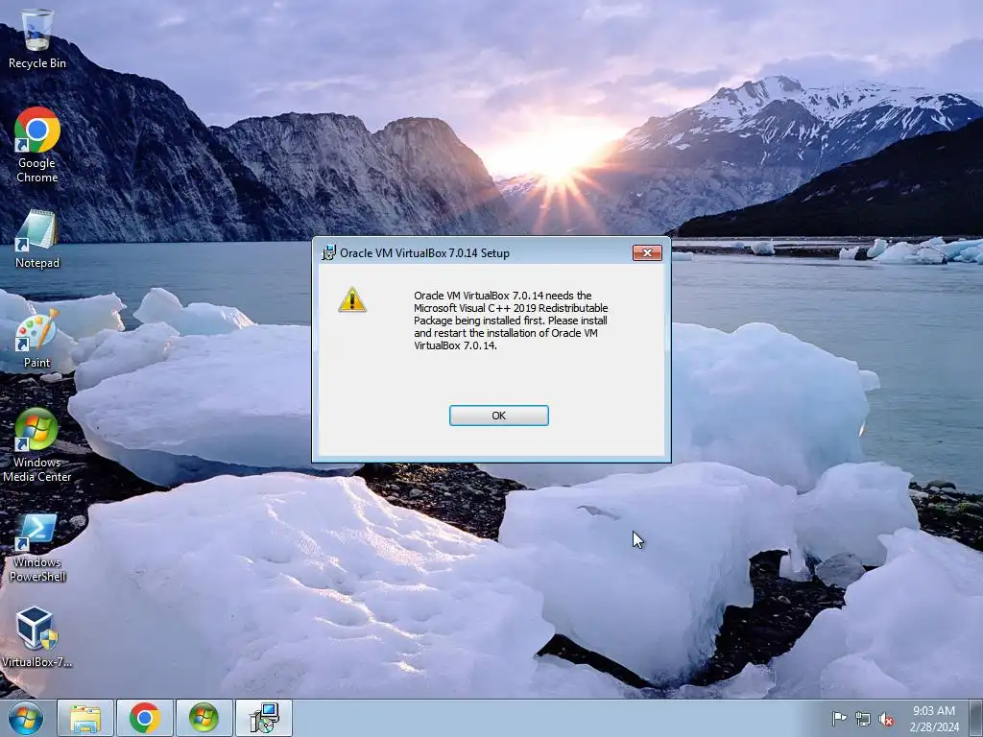Open Action Center flag in system tray
This screenshot has width=983, height=737.
839,719
